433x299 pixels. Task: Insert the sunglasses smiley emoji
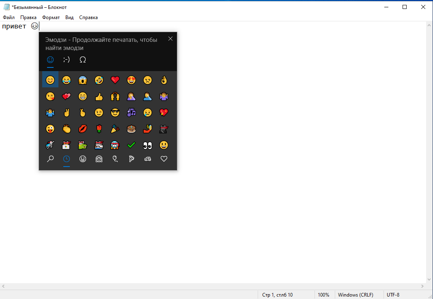tap(115, 113)
